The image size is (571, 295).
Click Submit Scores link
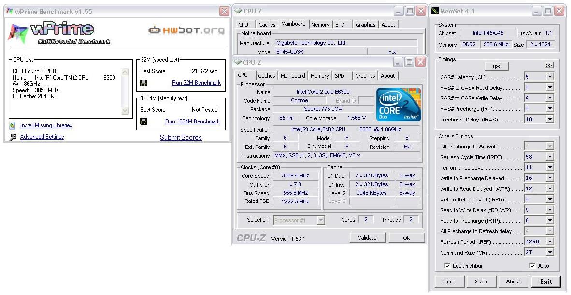[x=181, y=137]
